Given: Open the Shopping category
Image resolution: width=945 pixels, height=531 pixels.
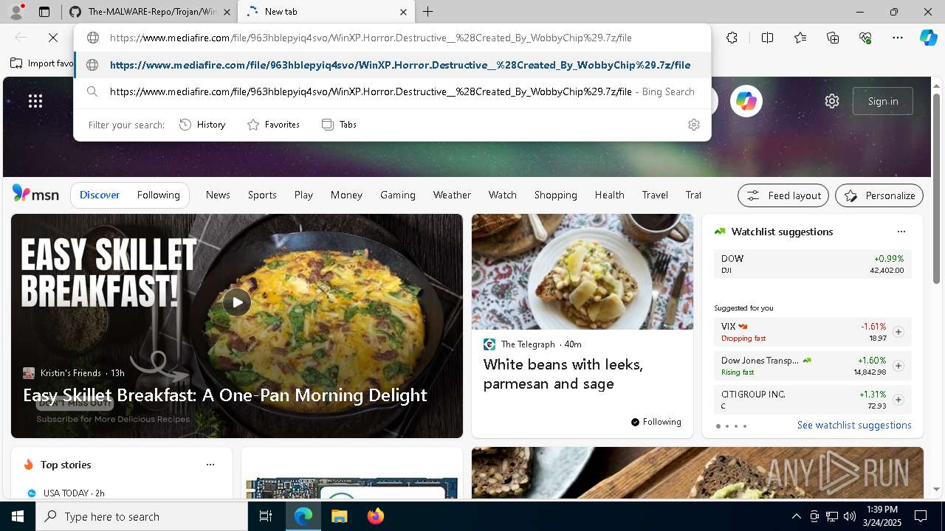Looking at the screenshot, I should 556,195.
